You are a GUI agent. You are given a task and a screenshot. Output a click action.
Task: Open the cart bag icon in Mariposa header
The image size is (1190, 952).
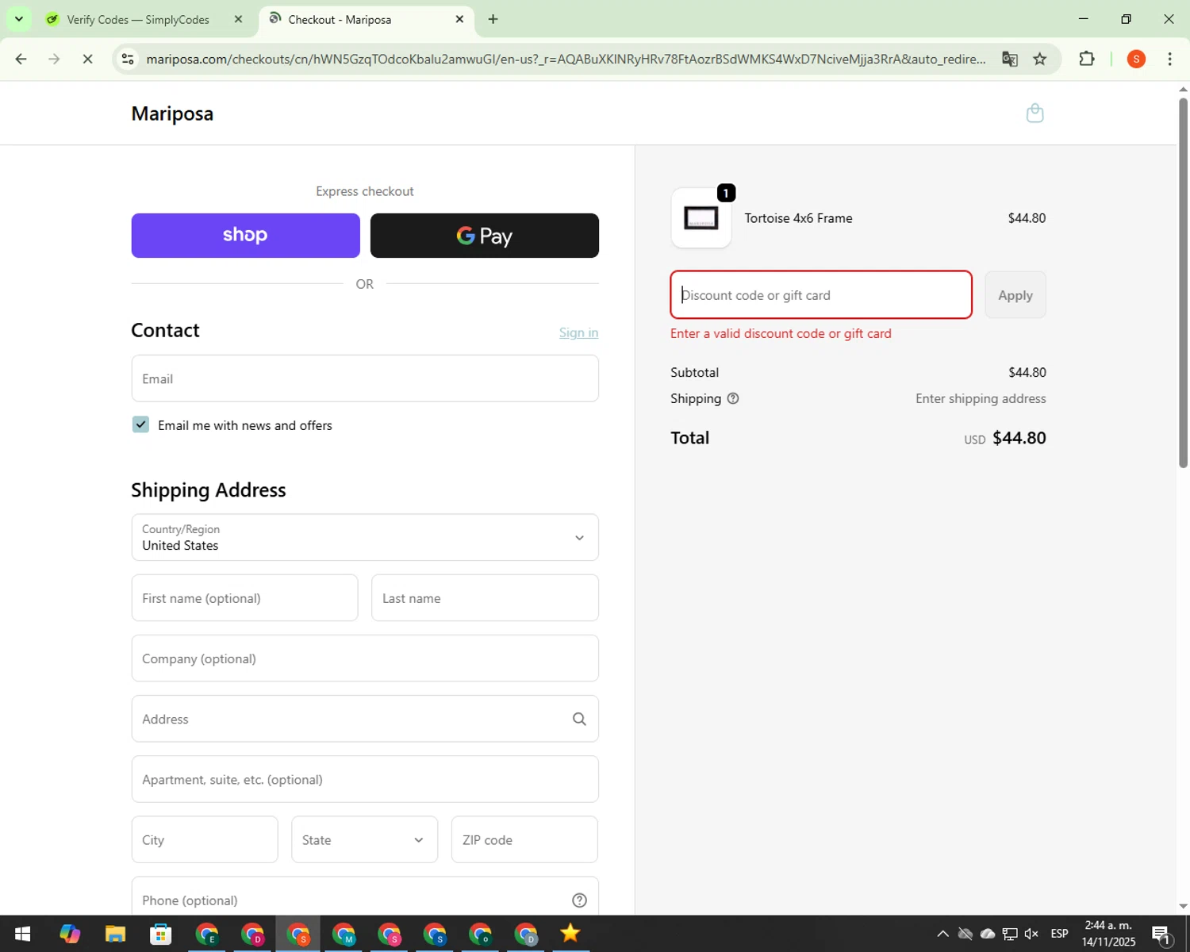click(x=1035, y=113)
